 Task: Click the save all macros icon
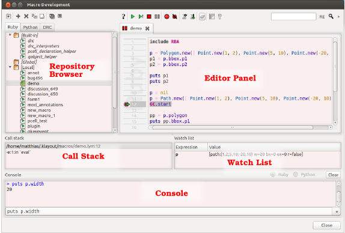[52, 16]
